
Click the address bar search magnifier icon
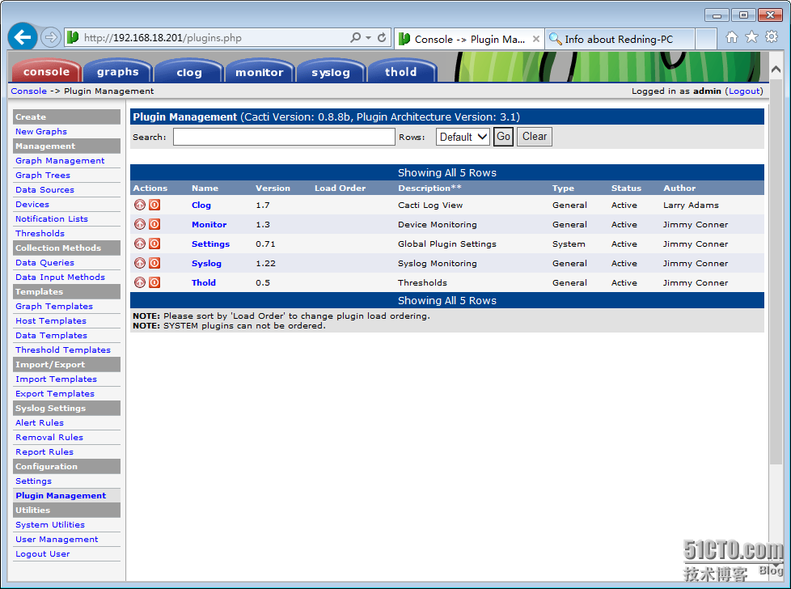(355, 37)
